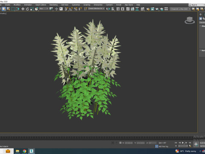Open the Material Editor icon
205x154 pixels.
tap(142, 9)
